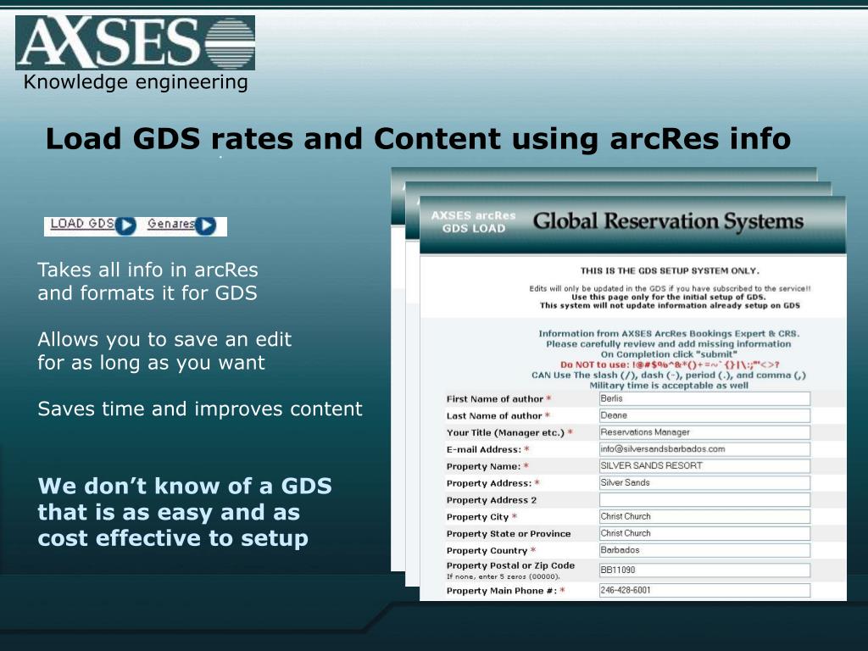The height and width of the screenshot is (651, 868).
Task: Click the Takes all info in arcRes text
Action: pos(147,281)
